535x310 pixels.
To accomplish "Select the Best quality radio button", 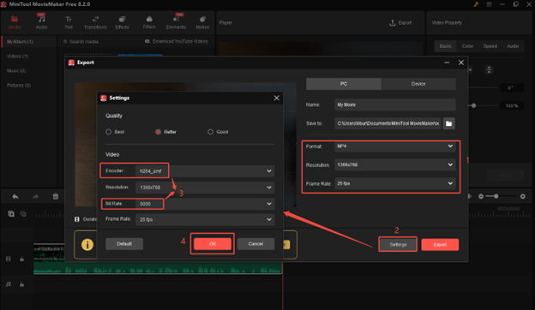I will pos(109,132).
